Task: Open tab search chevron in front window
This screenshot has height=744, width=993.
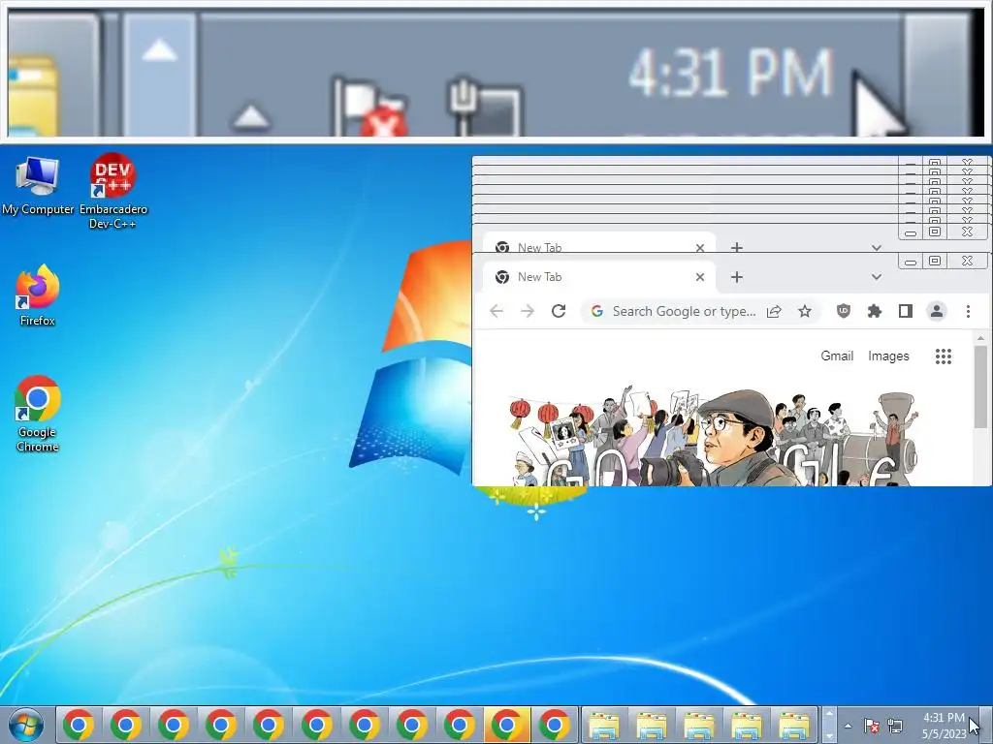Action: (x=877, y=277)
